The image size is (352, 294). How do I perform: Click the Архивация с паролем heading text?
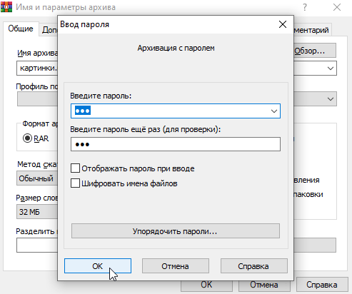(x=176, y=48)
